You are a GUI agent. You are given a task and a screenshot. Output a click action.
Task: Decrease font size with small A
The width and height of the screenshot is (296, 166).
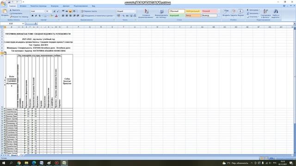58,11
